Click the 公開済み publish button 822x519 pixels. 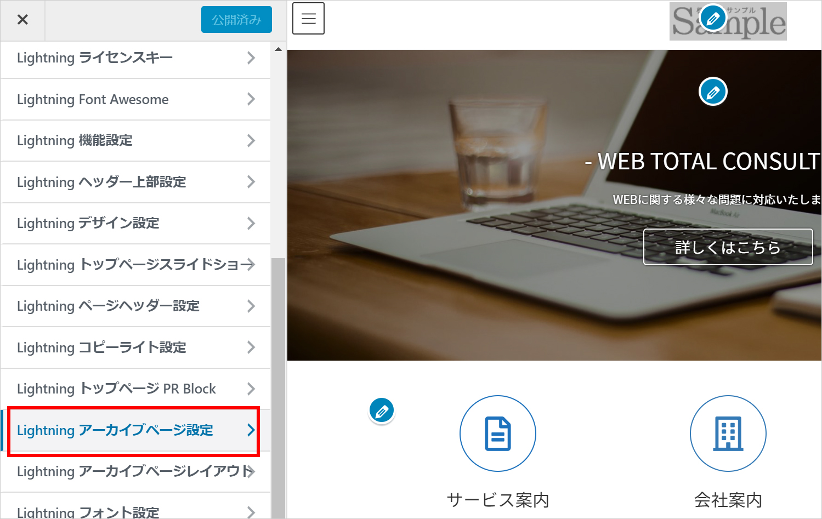[x=236, y=19]
